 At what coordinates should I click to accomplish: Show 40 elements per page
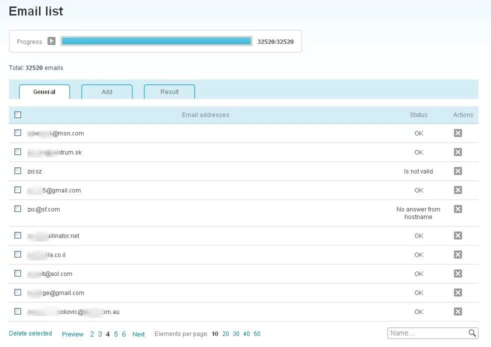click(x=246, y=334)
